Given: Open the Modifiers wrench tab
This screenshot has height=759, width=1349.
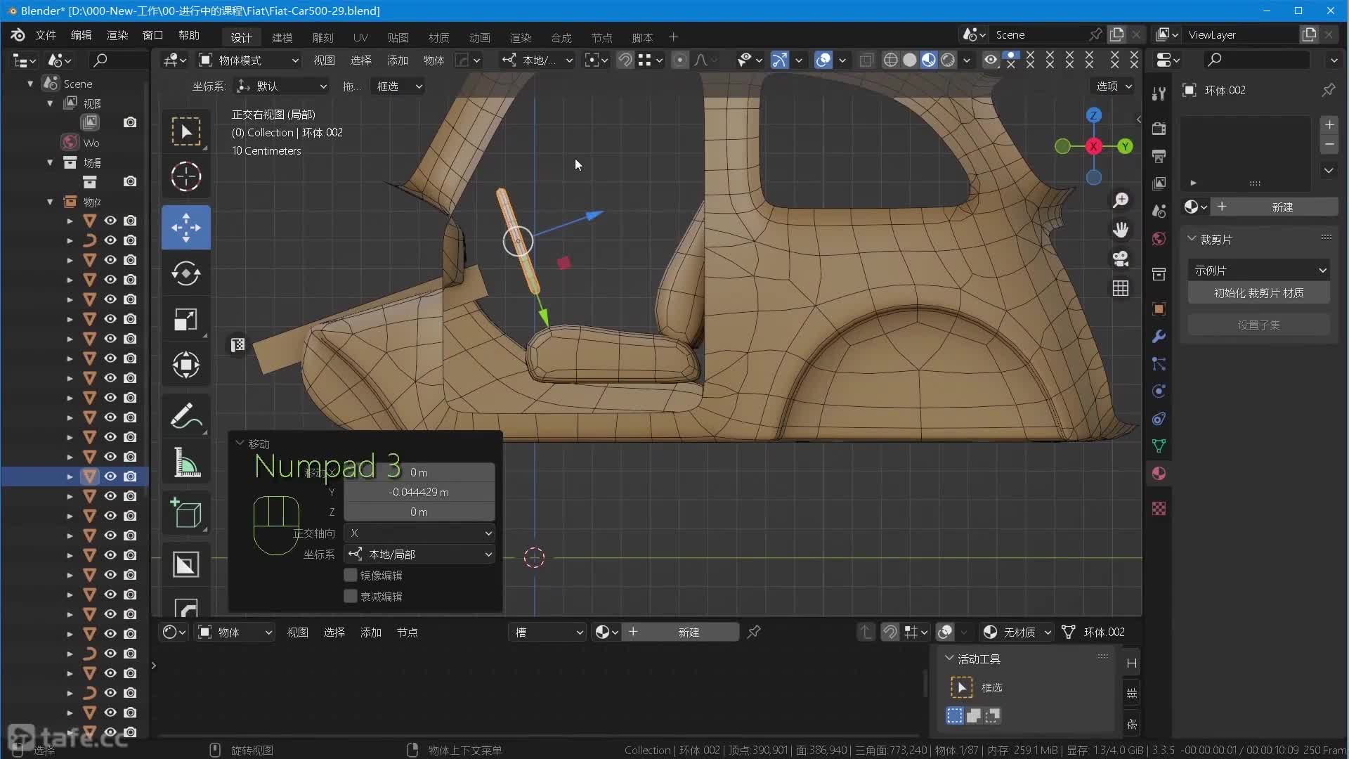Looking at the screenshot, I should coord(1159,336).
